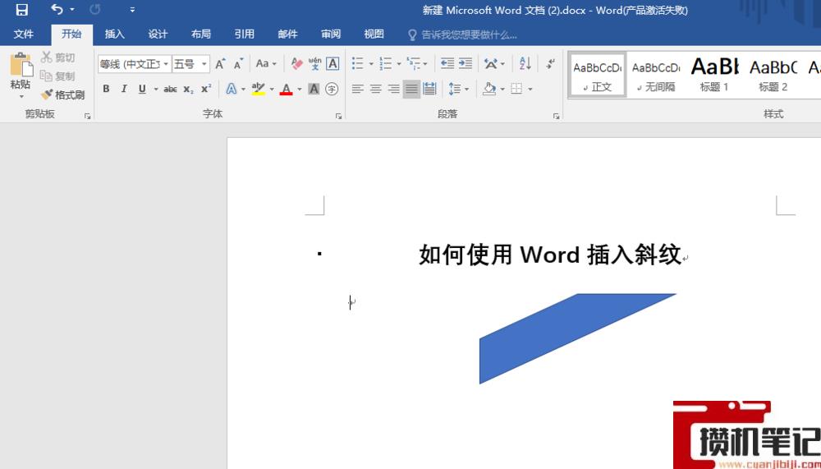The height and width of the screenshot is (469, 821).
Task: Open the 粘贴 options dropdown arrow
Action: (21, 97)
